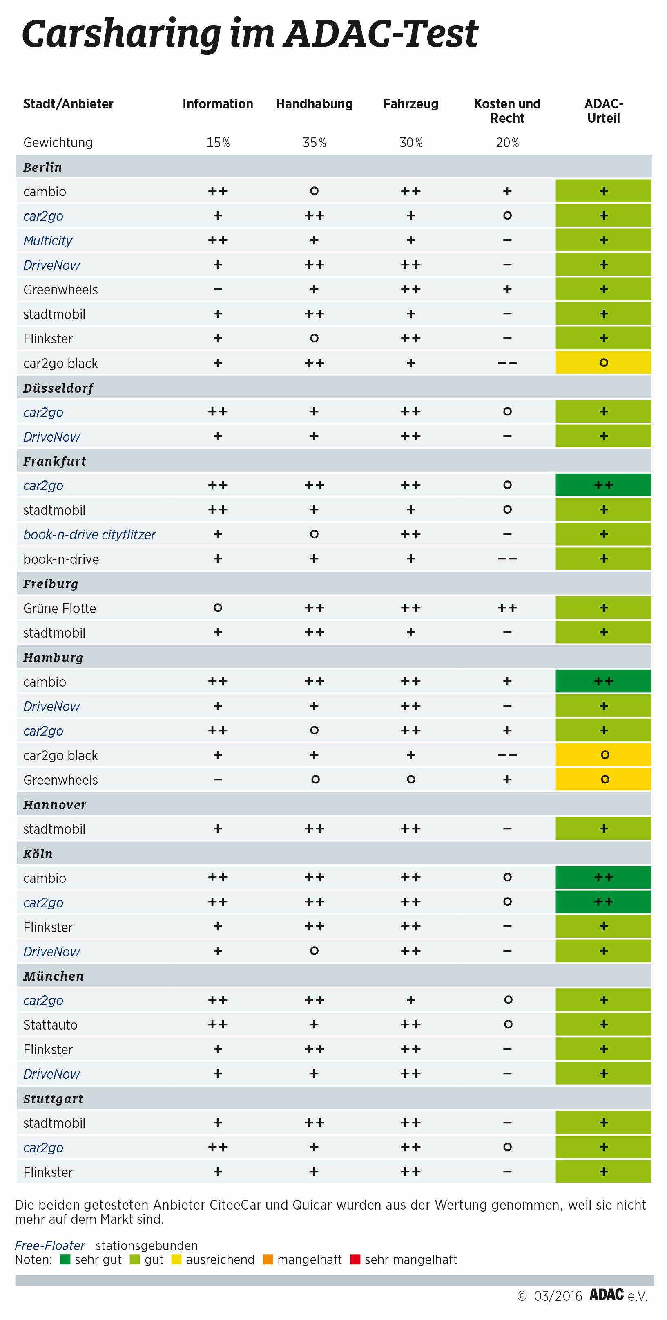Image resolution: width=667 pixels, height=1320 pixels.
Task: Click the Multicity provider under Berlin
Action: (x=48, y=240)
